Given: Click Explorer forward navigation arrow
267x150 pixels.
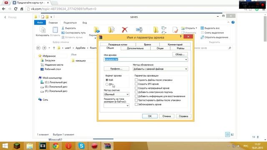Looking at the screenshot, I should tap(44, 48).
